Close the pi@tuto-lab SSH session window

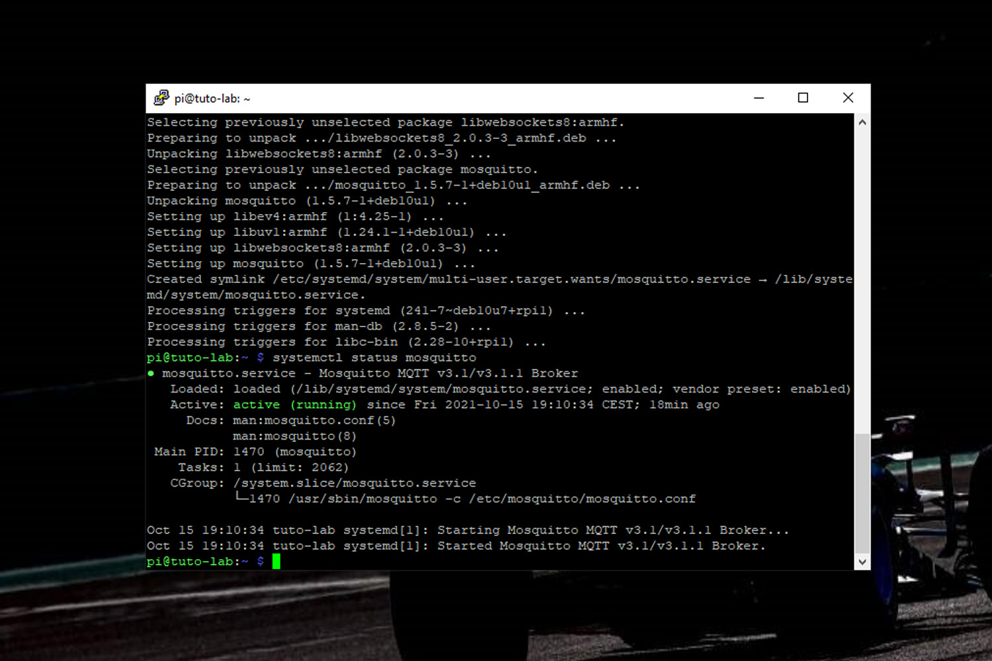[848, 98]
